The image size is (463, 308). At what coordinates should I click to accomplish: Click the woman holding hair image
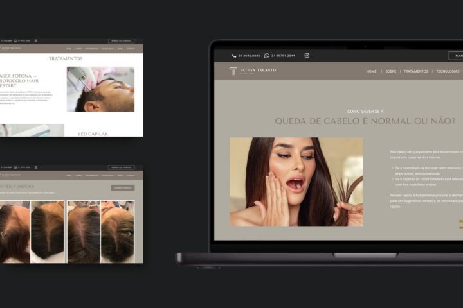coord(296,182)
